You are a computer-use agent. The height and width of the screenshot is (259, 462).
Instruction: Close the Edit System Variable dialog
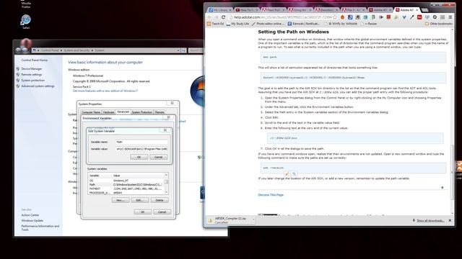click(165, 130)
